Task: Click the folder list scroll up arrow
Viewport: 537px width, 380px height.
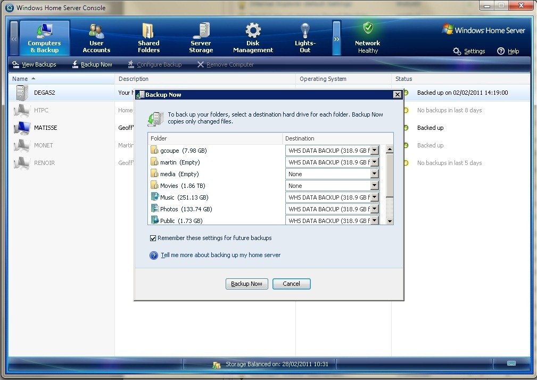Action: [x=390, y=149]
